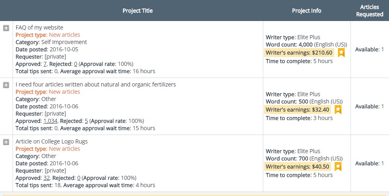Click the star icon beside $32.40 earnings
The width and height of the screenshot is (389, 196).
click(338, 110)
